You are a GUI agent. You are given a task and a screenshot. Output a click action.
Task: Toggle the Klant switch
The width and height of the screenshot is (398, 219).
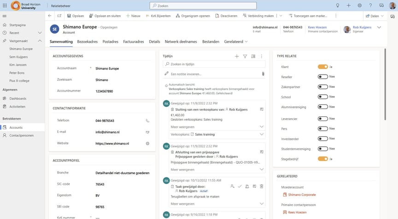click(x=323, y=67)
